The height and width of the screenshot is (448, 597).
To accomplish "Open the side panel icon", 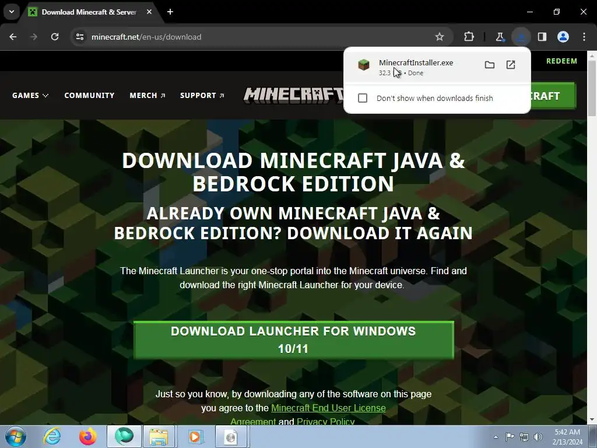I will pos(542,37).
